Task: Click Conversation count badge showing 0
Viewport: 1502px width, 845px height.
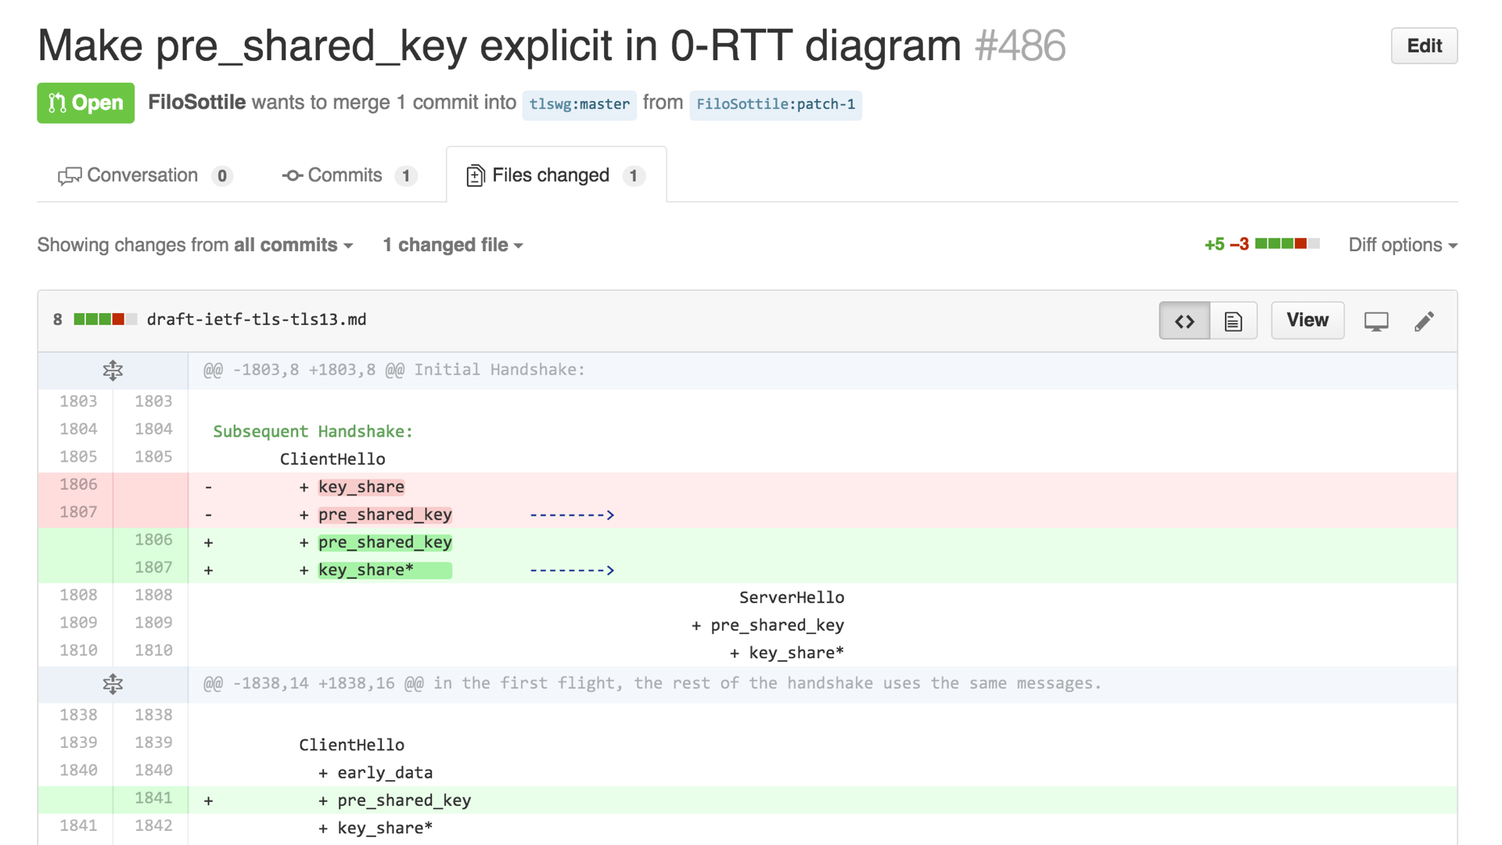Action: tap(222, 176)
